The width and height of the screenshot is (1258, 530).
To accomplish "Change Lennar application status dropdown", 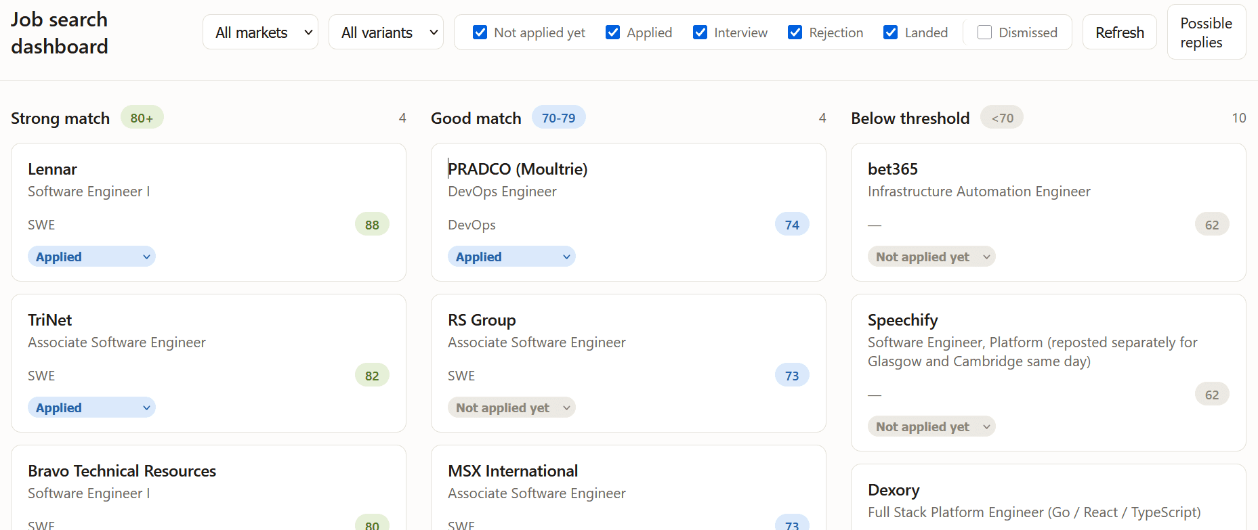I will point(91,257).
